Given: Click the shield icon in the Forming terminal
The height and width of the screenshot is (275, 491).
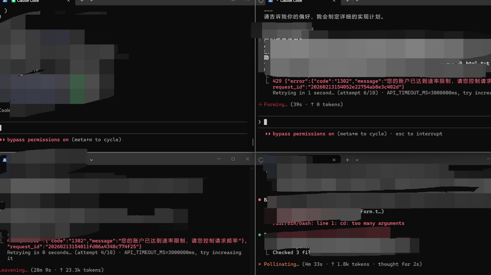Looking at the screenshot, I should [x=261, y=1].
